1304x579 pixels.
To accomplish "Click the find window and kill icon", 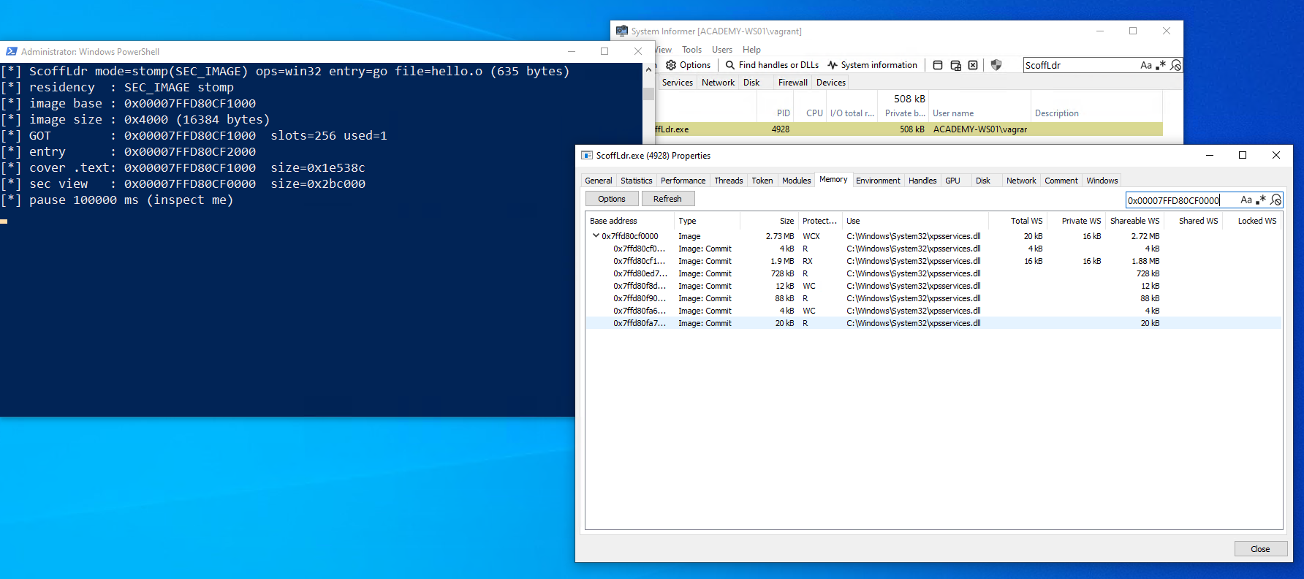I will [x=973, y=65].
